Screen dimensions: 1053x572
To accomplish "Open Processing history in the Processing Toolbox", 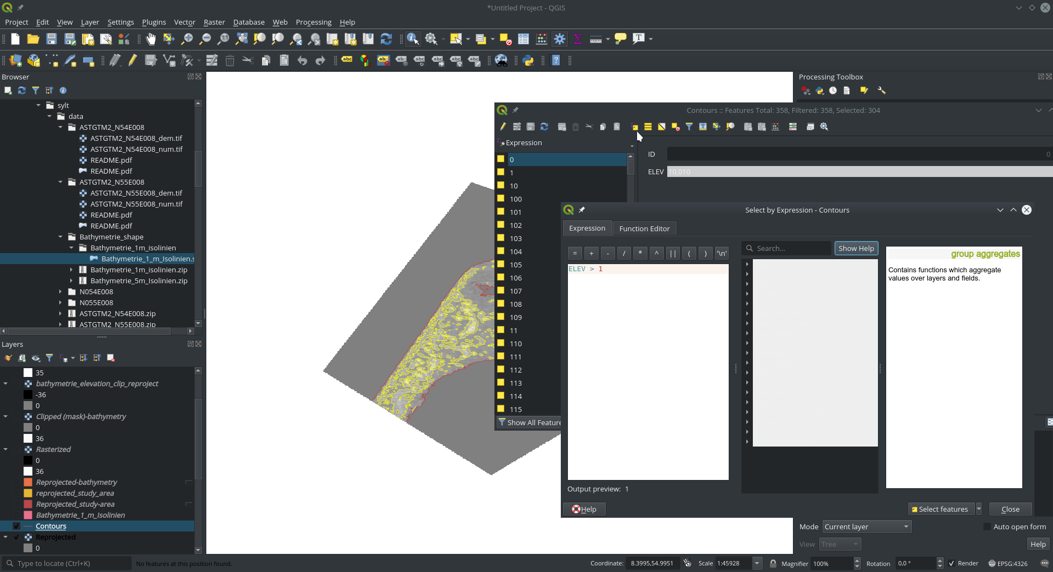I will click(x=833, y=91).
